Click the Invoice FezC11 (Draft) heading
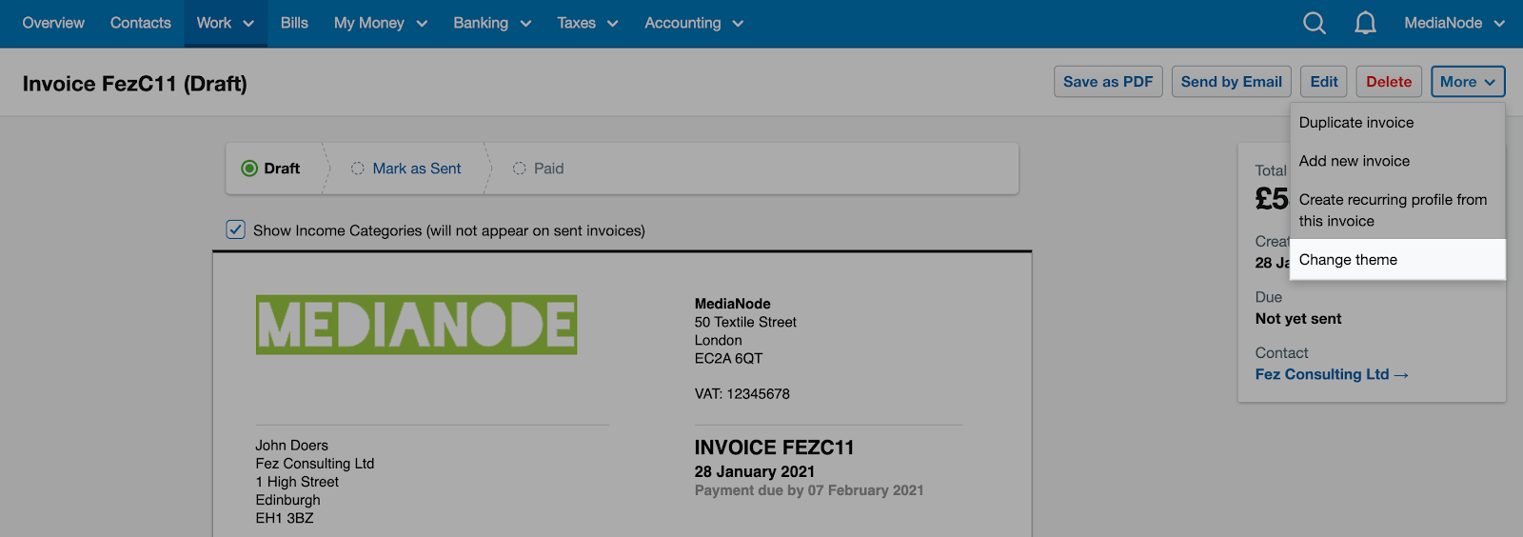This screenshot has width=1523, height=537. point(135,84)
